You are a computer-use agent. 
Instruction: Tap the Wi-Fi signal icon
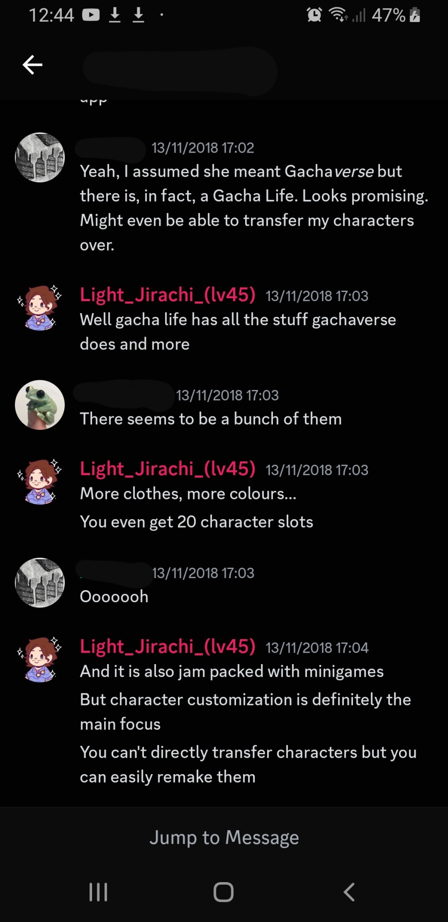(338, 15)
